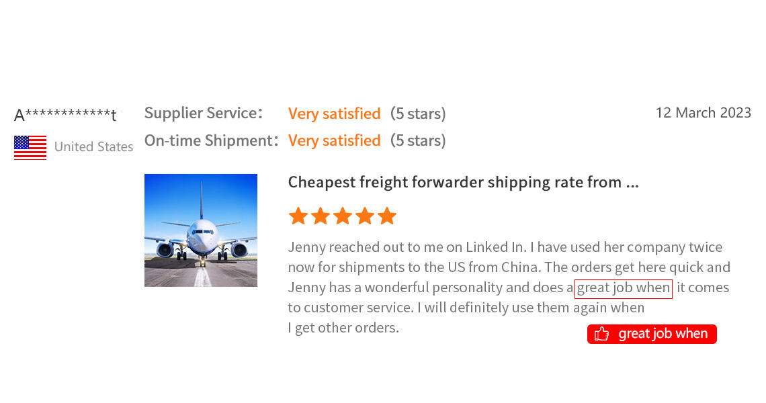Click the reviewer name A************t
766x403 pixels.
(x=65, y=115)
